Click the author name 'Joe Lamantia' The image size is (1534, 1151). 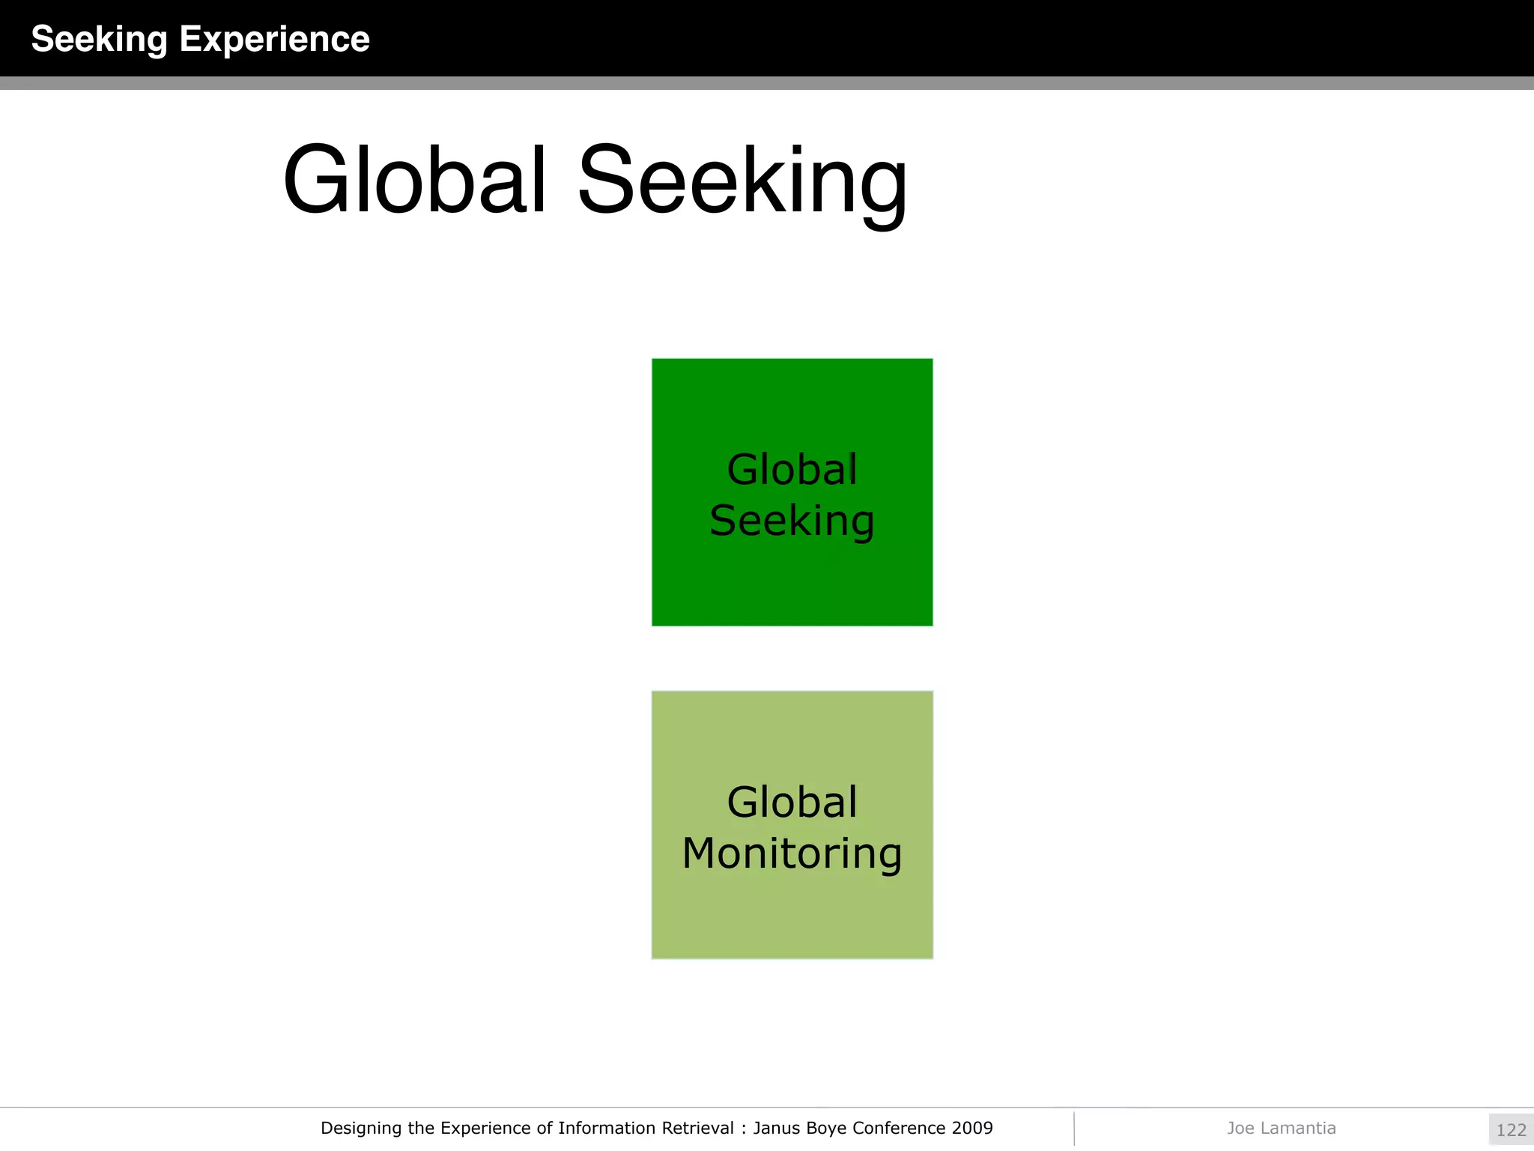[x=1281, y=1129]
